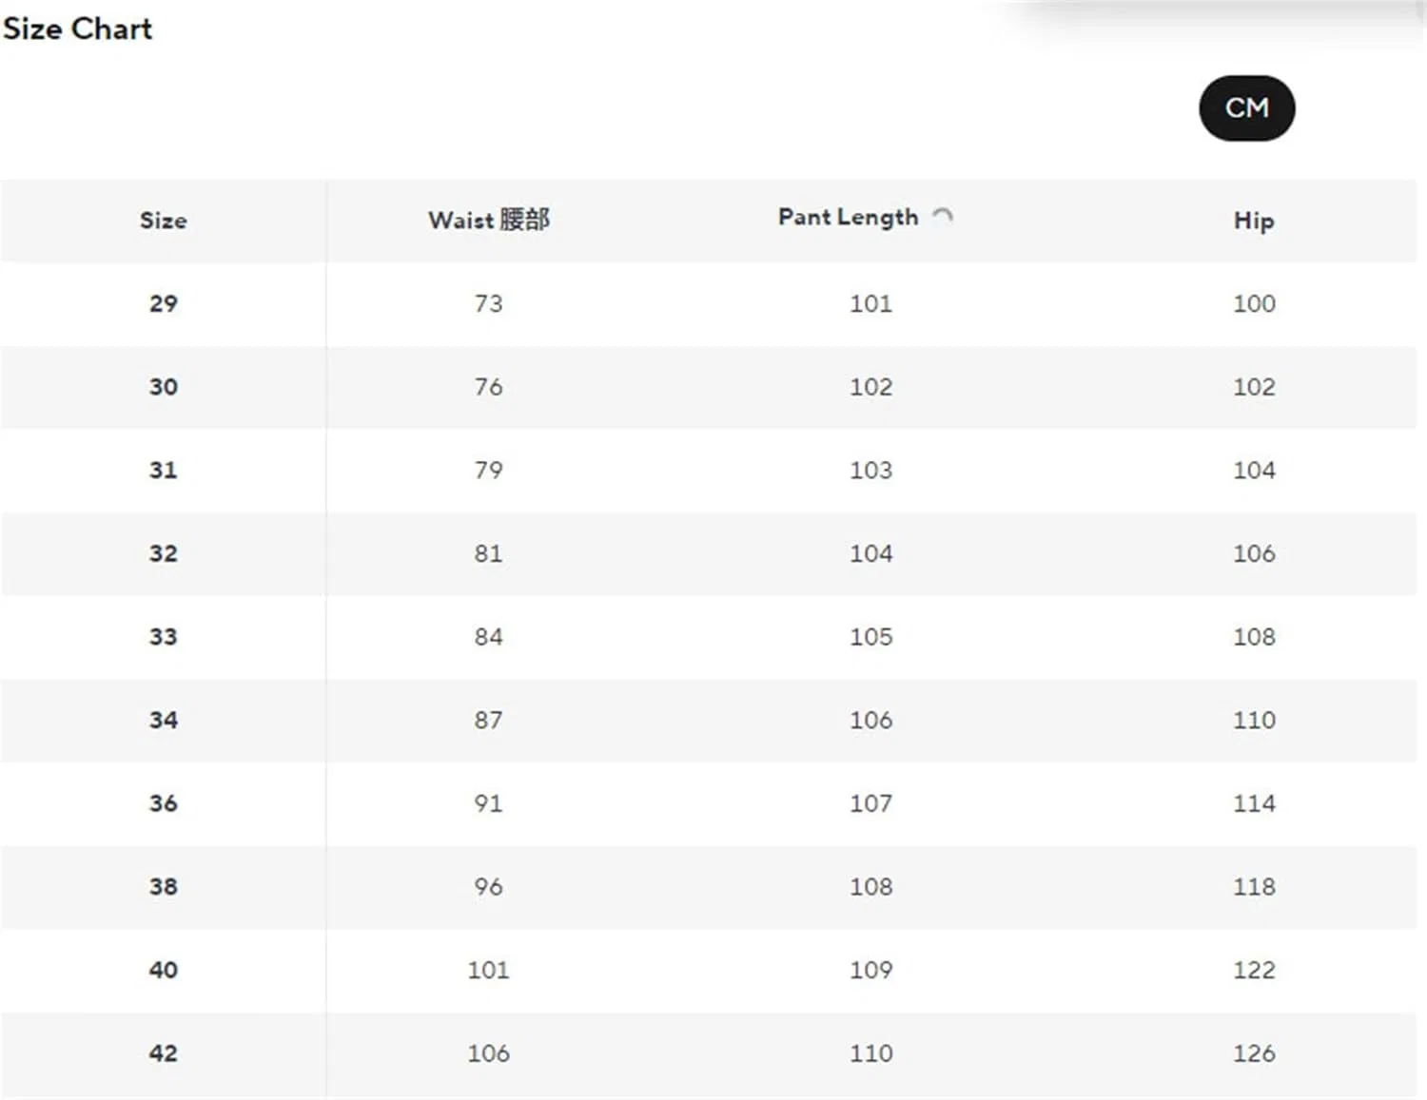This screenshot has width=1427, height=1100.
Task: Click the Waist column header
Action: pyautogui.click(x=489, y=220)
